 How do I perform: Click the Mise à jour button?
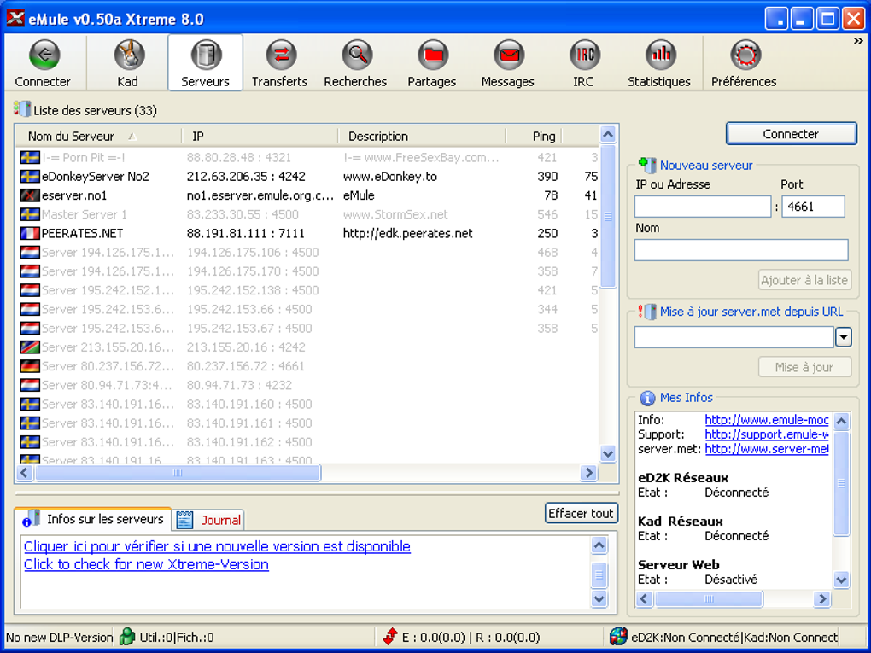[804, 367]
